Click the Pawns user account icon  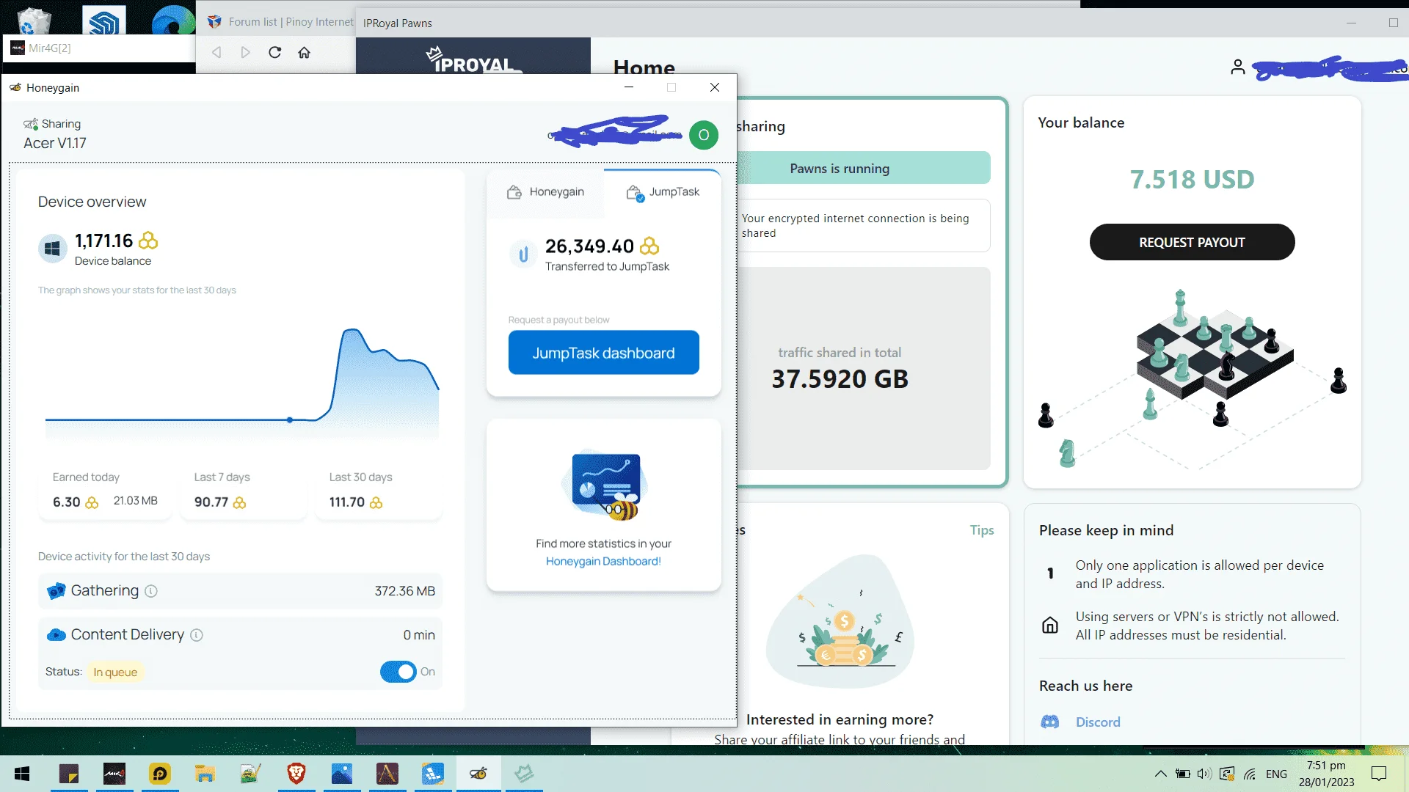tap(1238, 67)
